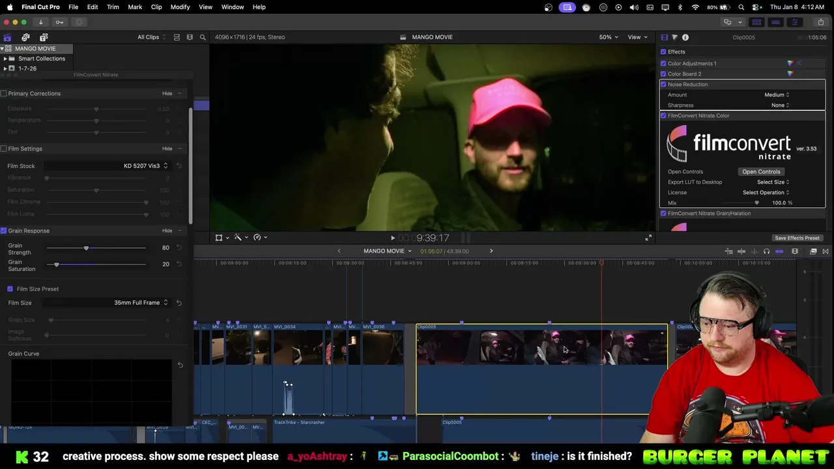Show the Libraries sidebar clapper icon
This screenshot has width=834, height=469.
[x=7, y=37]
